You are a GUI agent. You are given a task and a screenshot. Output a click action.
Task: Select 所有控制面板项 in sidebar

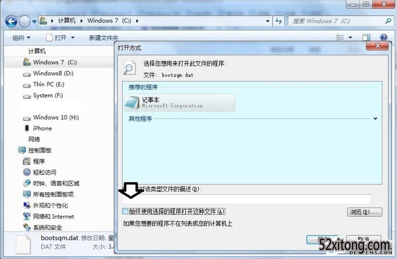pyautogui.click(x=53, y=194)
